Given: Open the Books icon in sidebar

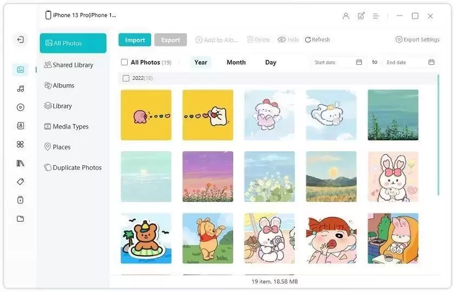Looking at the screenshot, I should [21, 163].
